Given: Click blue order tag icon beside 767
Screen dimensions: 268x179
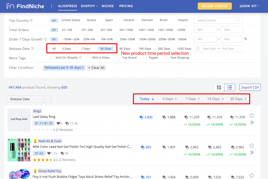Looking at the screenshot, I should click(x=143, y=177).
